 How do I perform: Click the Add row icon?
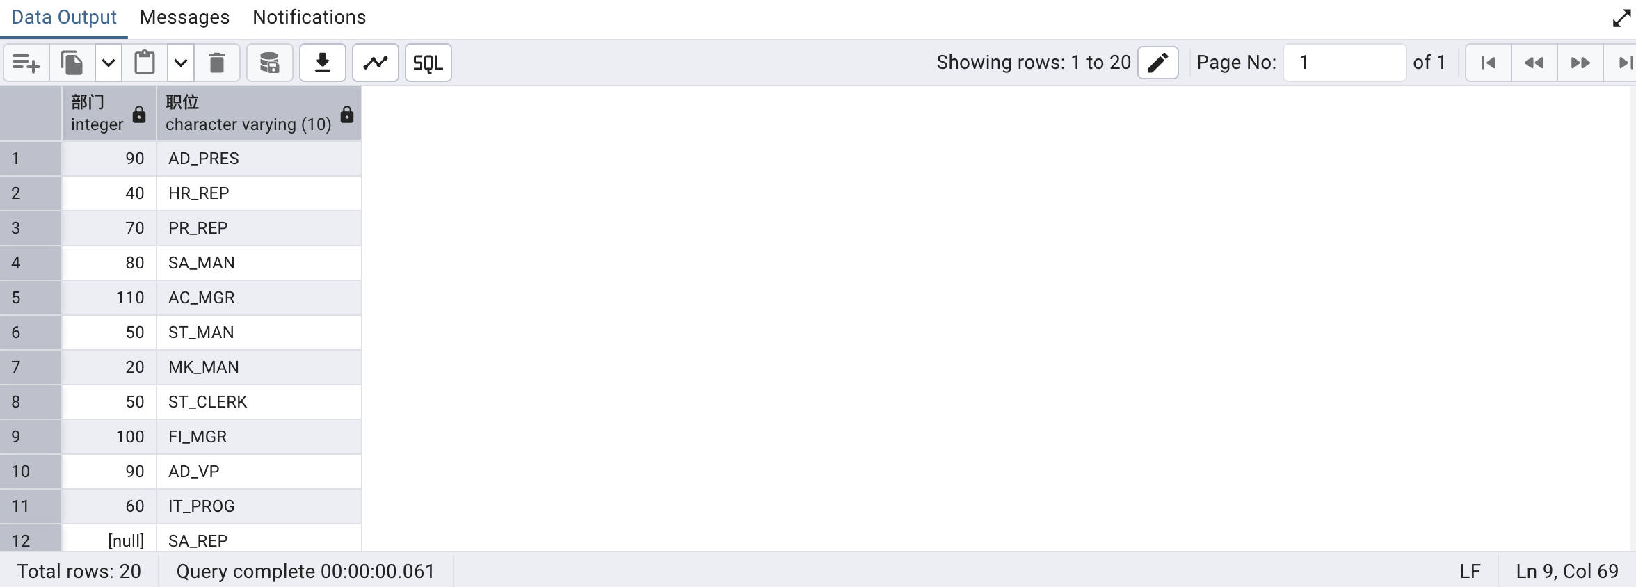click(26, 63)
